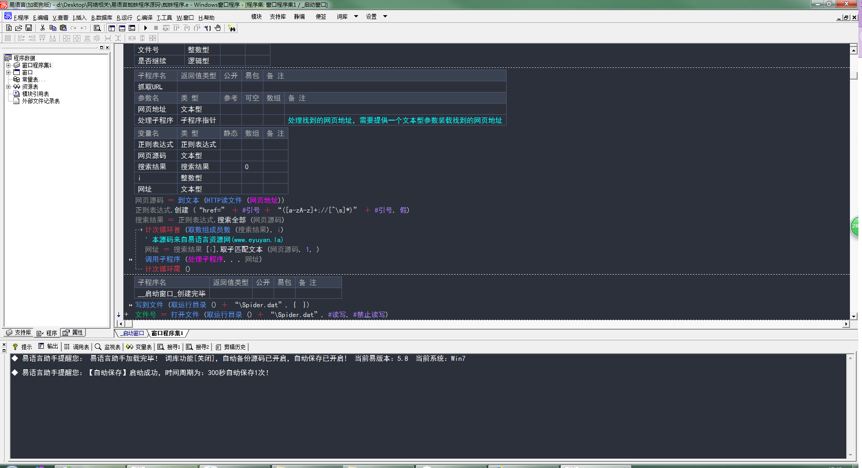Open the 输出 tab

(x=48, y=347)
